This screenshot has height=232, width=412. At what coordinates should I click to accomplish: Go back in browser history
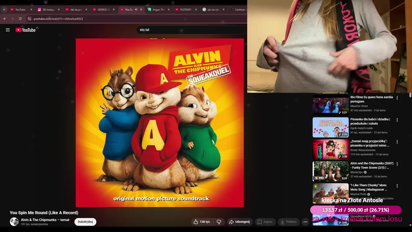(x=5, y=19)
